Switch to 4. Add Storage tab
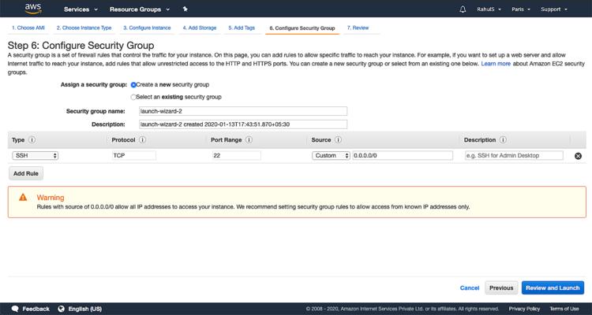The image size is (592, 315). (200, 28)
